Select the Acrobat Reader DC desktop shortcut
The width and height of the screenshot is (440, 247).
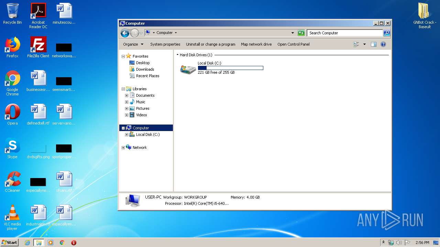coord(38,15)
